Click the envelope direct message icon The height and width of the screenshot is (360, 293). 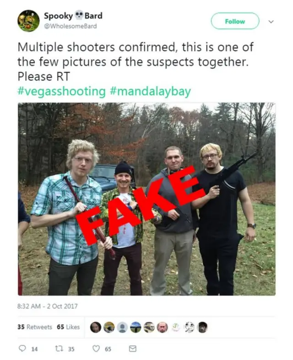tap(132, 349)
